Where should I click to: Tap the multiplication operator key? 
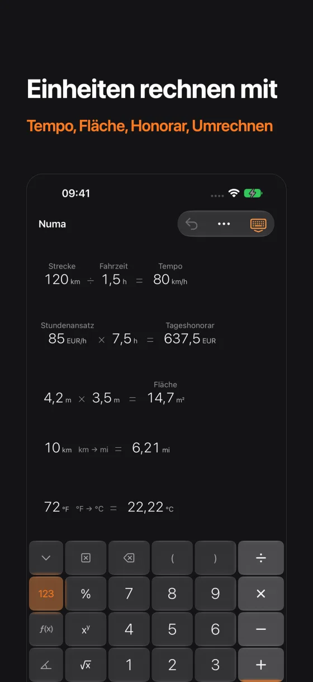[x=261, y=593]
